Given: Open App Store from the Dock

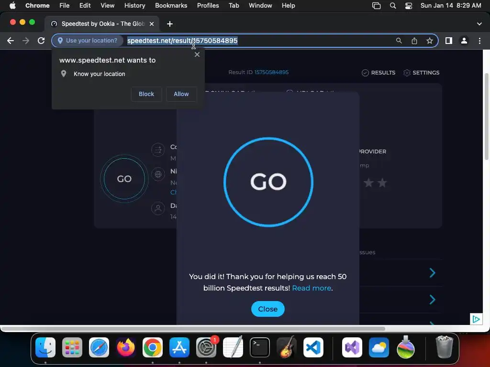Looking at the screenshot, I should pyautogui.click(x=179, y=347).
